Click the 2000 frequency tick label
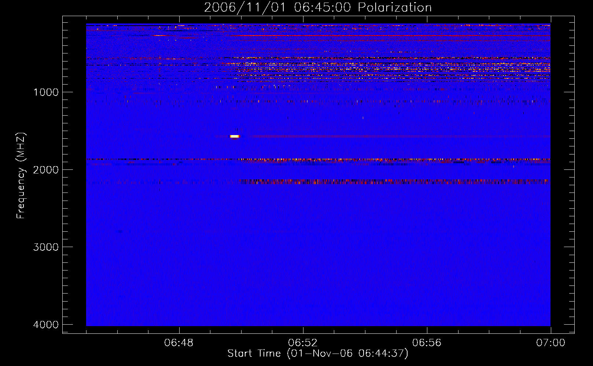Screen dimensions: 593x366 [46, 170]
